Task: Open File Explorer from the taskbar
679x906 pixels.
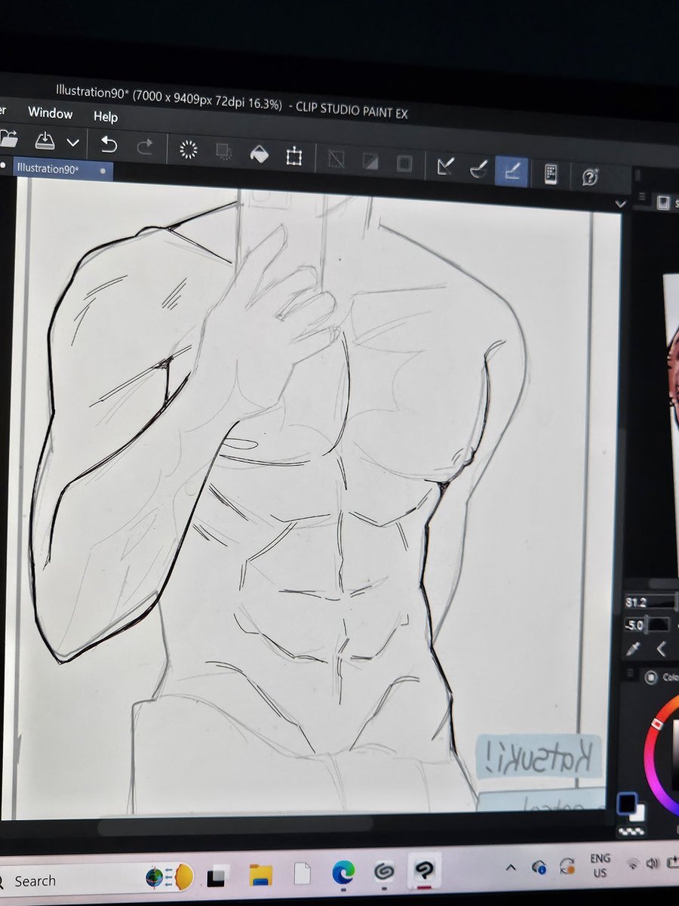Action: (261, 875)
